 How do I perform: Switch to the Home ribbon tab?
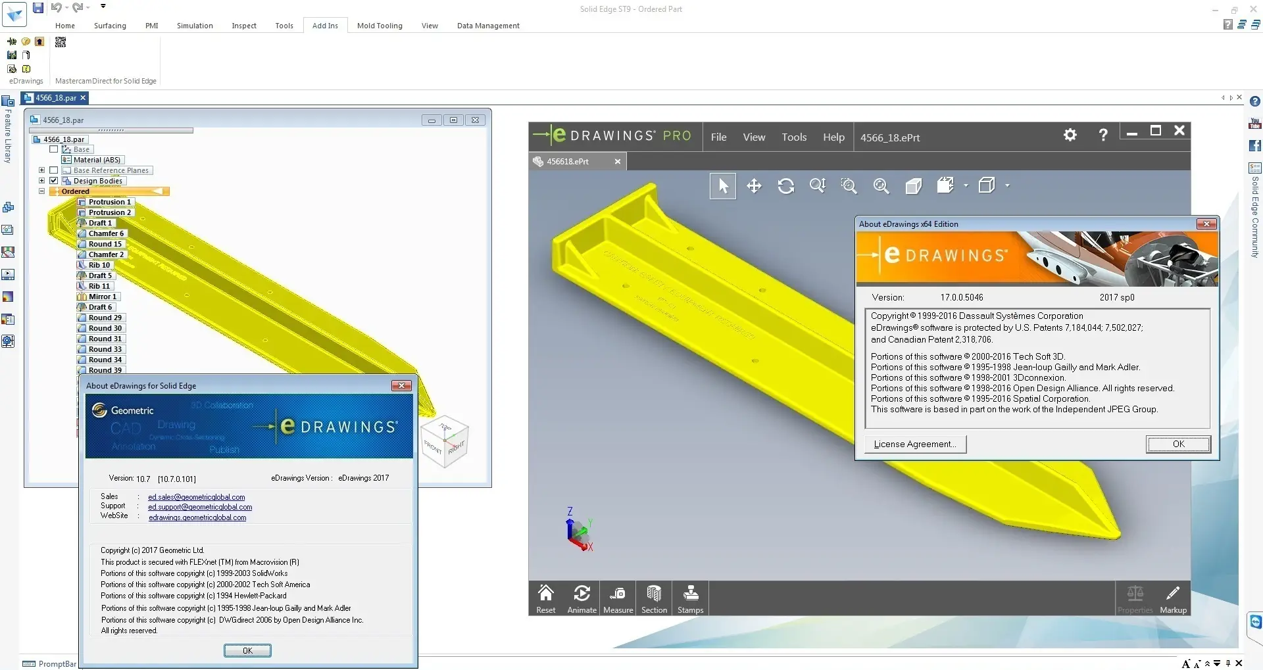pos(65,26)
